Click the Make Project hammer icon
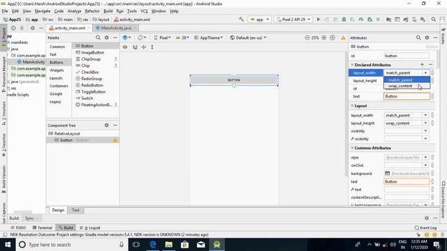447x251 pixels. tap(241, 20)
